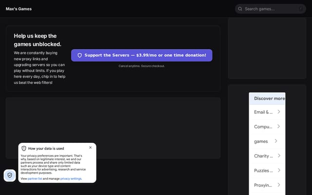Open the Compu... discover entry
This screenshot has width=312, height=195.
[x=267, y=127]
